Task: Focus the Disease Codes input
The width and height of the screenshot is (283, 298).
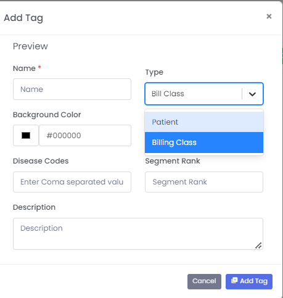Action: coord(72,182)
